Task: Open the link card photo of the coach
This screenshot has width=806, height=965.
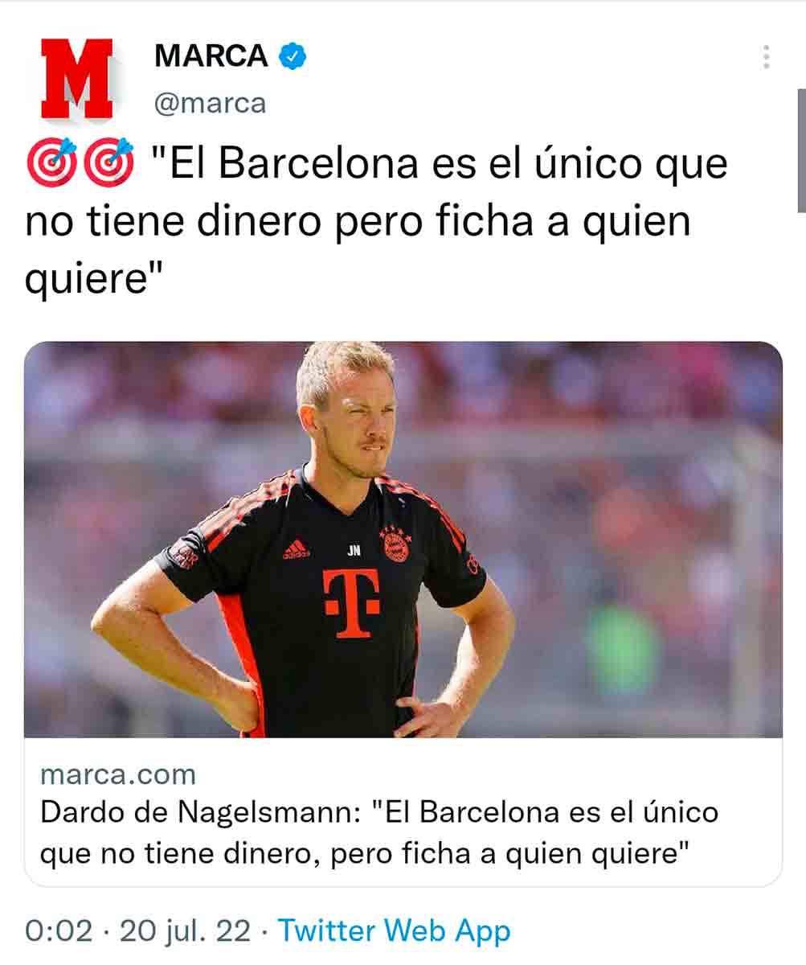Action: pyautogui.click(x=403, y=540)
